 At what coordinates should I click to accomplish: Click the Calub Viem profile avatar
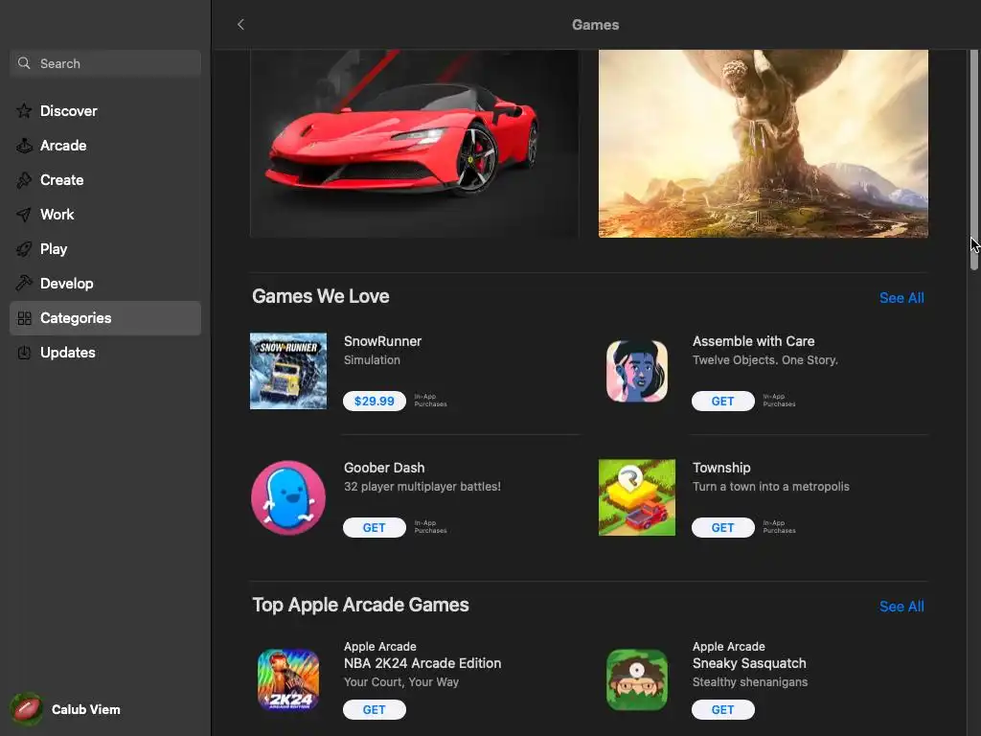click(26, 709)
